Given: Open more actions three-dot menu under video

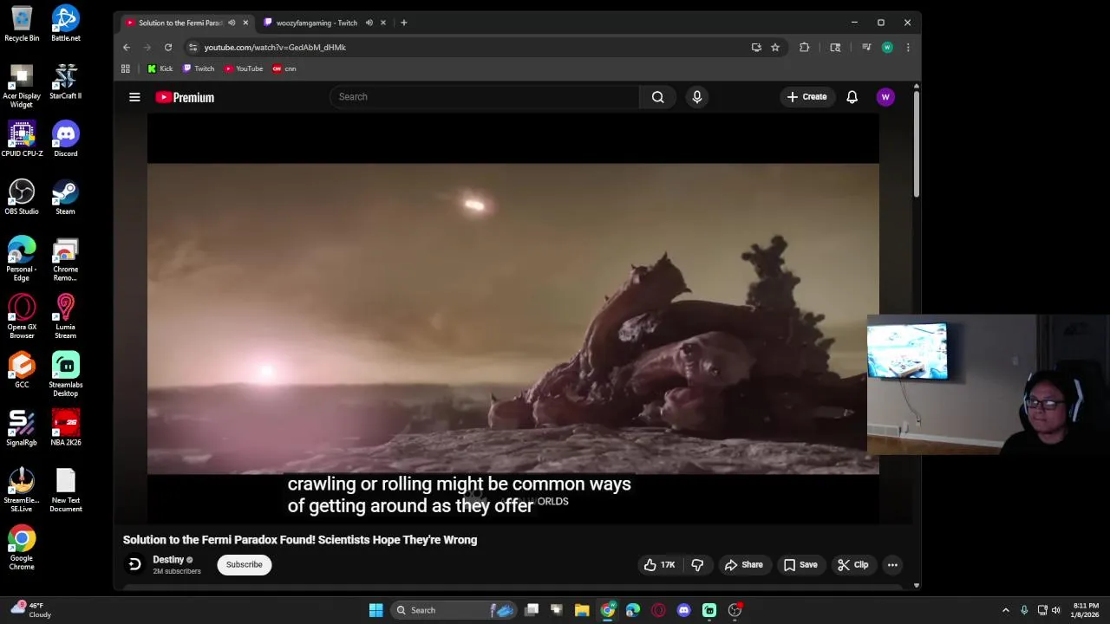Looking at the screenshot, I should 892,565.
